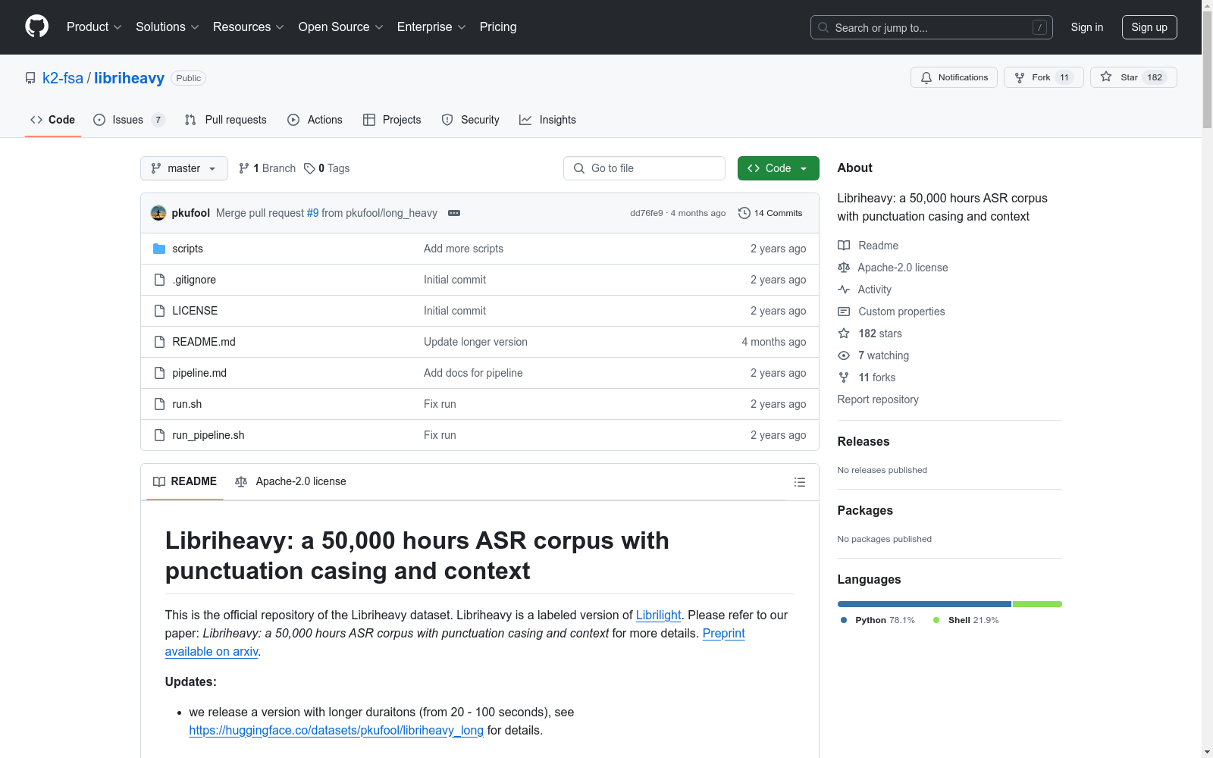
Task: Open the README outline list icon
Action: pos(799,482)
